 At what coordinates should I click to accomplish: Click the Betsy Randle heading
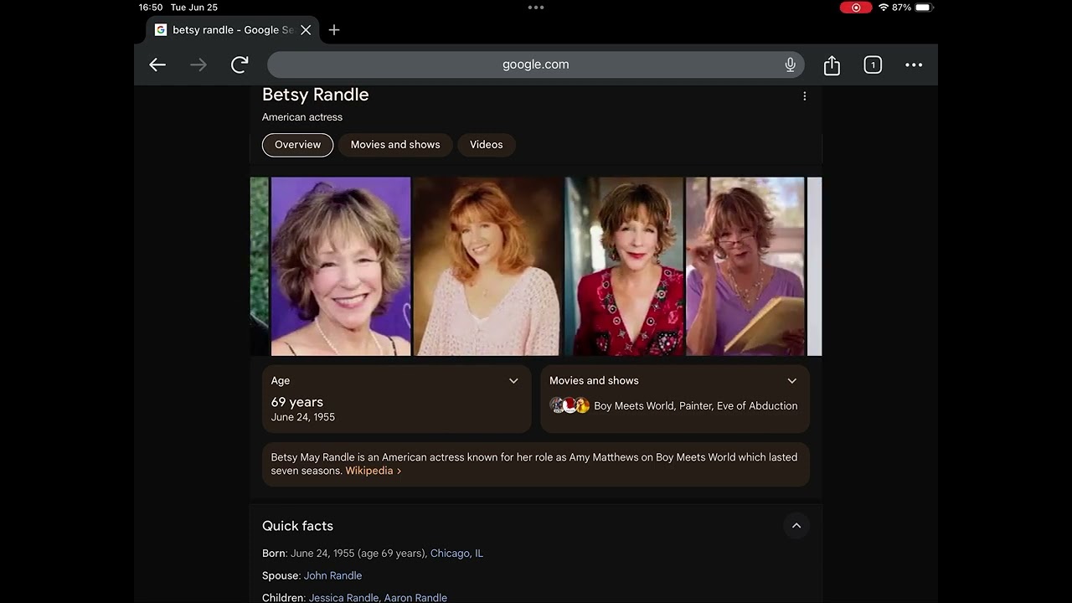coord(316,95)
